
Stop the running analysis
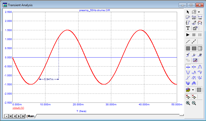[194, 35]
